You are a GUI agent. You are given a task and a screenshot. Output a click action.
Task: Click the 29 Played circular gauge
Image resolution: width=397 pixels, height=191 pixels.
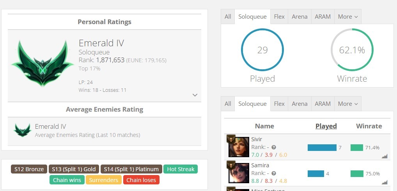(262, 50)
